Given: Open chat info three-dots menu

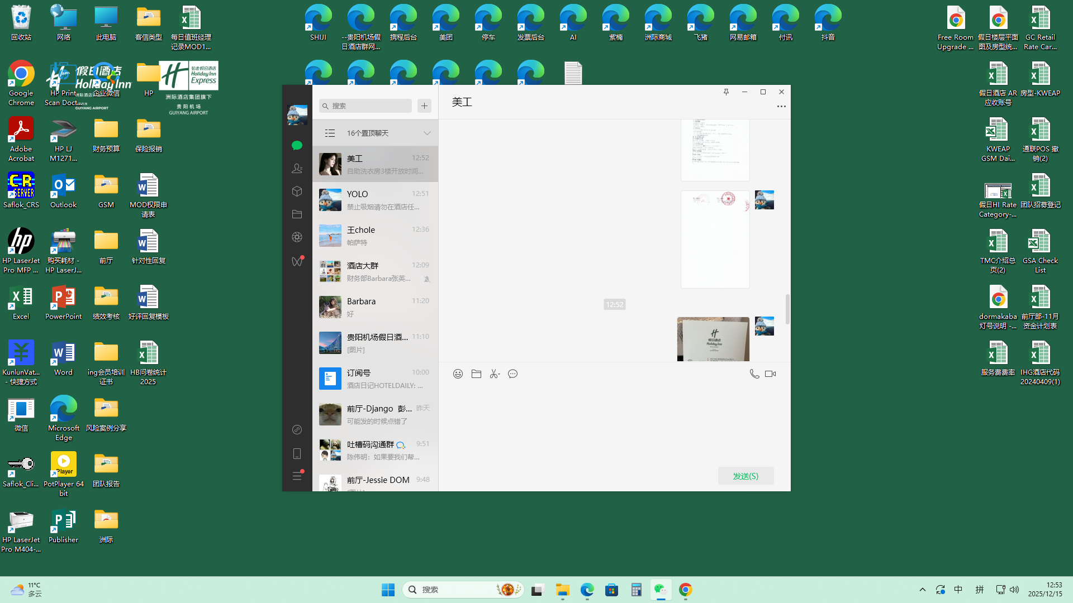Looking at the screenshot, I should [x=781, y=106].
